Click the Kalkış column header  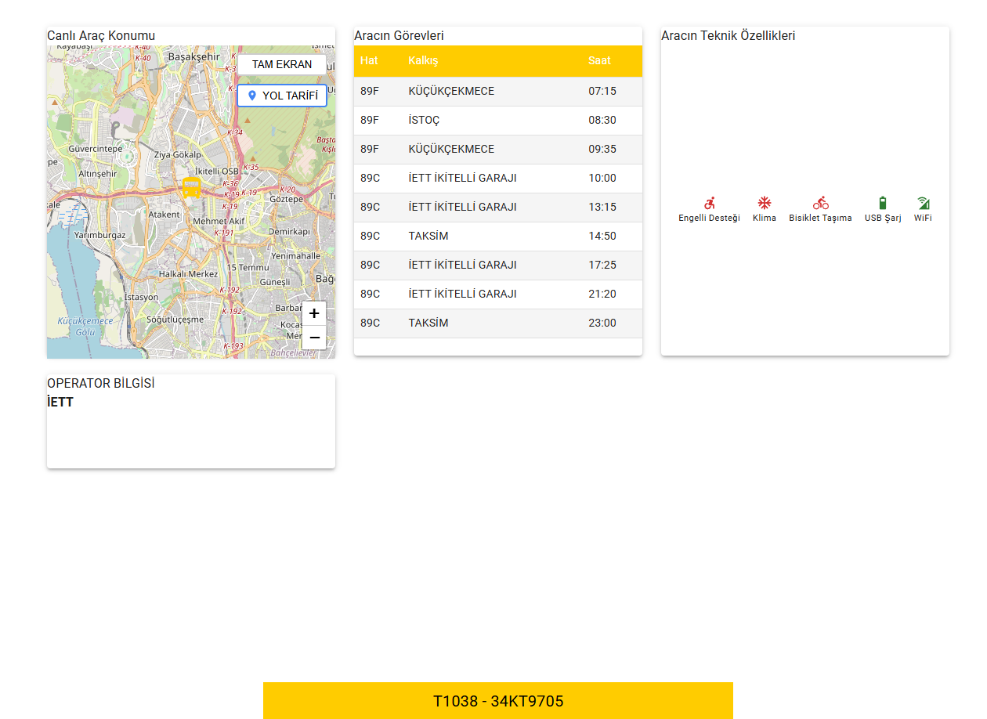(423, 60)
